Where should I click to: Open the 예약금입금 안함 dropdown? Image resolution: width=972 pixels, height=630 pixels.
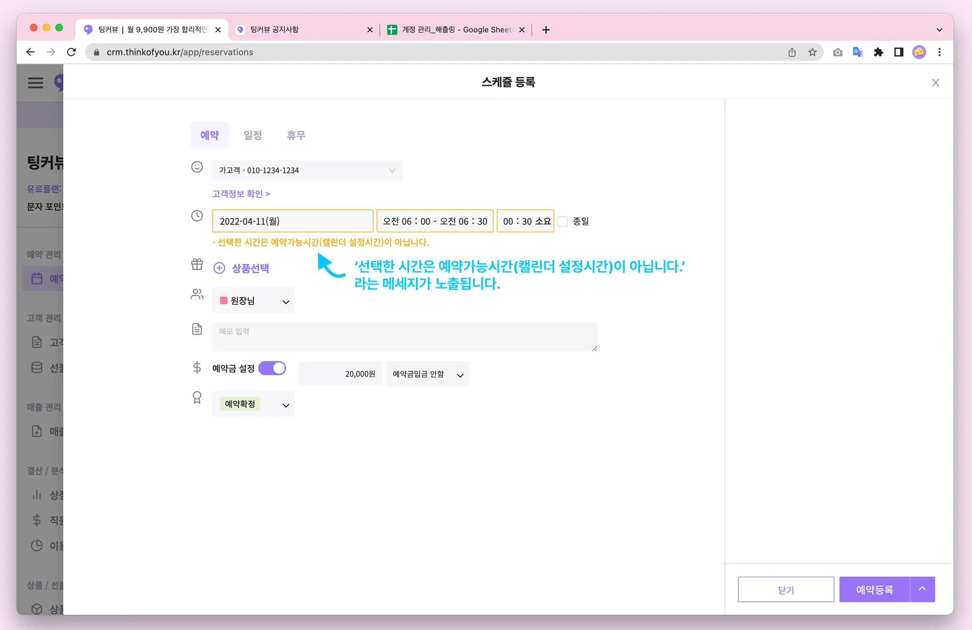[427, 375]
